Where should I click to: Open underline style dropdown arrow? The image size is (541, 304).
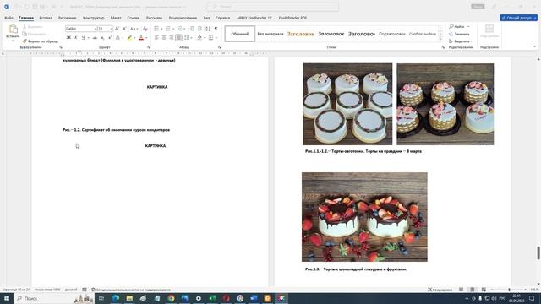pos(88,38)
